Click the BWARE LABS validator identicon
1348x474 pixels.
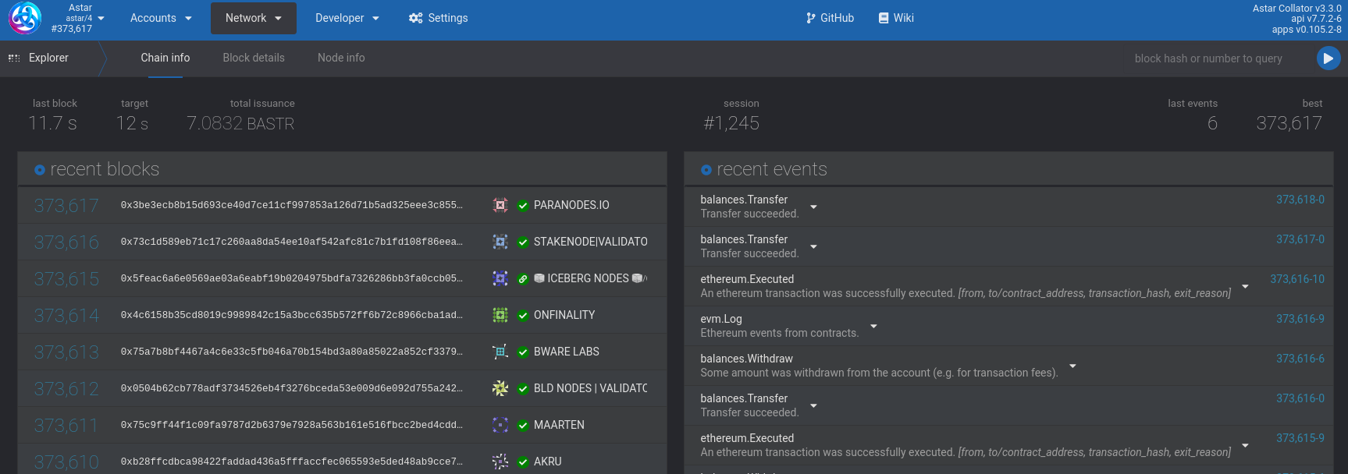coord(500,352)
